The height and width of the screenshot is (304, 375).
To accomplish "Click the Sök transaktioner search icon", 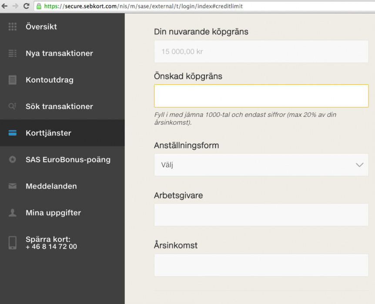I will coord(13,106).
